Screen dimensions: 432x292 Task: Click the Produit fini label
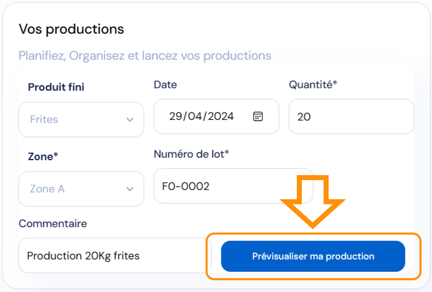tap(56, 87)
